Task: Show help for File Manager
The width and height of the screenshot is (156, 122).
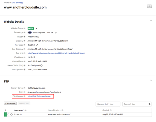Action: pos(24,96)
